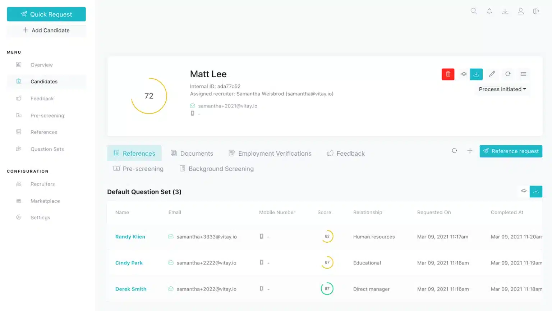Open the Process initiated dropdown
The height and width of the screenshot is (311, 552).
point(502,89)
